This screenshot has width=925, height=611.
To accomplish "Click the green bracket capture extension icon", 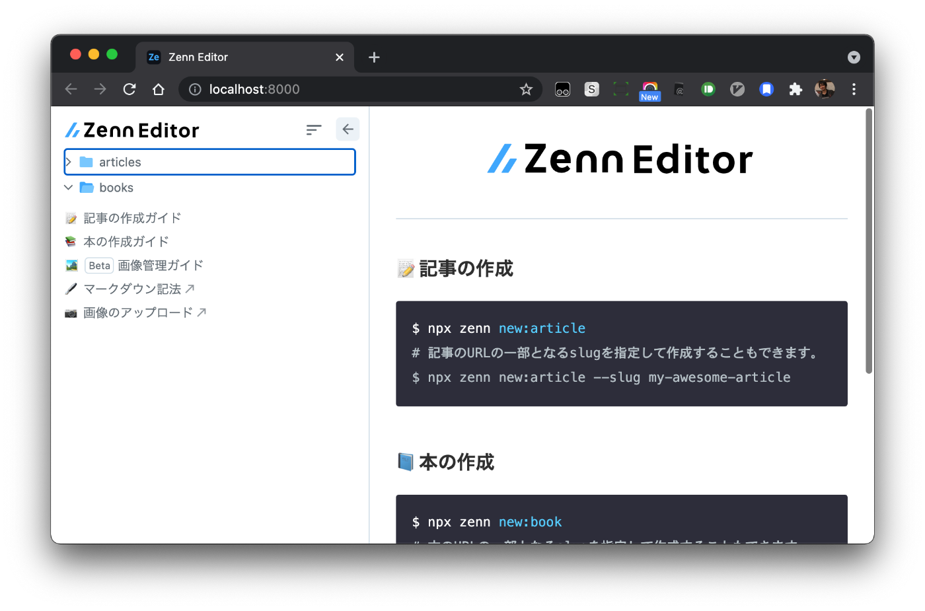I will (x=621, y=89).
